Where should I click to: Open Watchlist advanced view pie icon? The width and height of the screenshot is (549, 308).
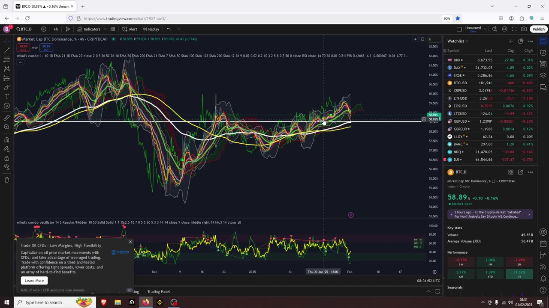point(521,41)
